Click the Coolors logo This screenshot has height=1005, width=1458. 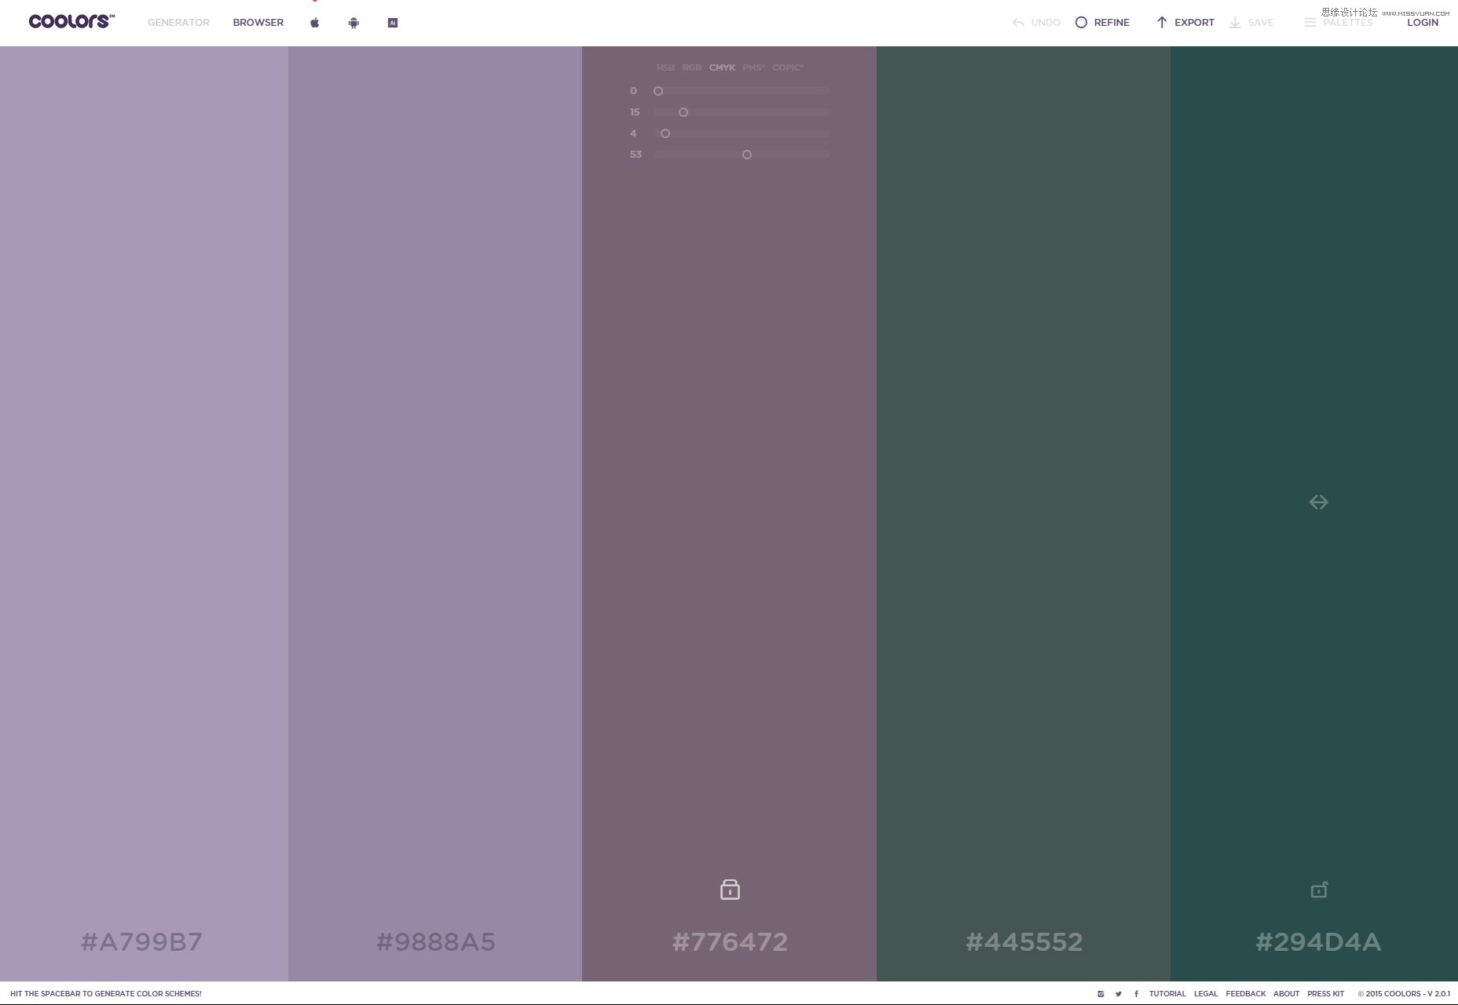point(71,21)
